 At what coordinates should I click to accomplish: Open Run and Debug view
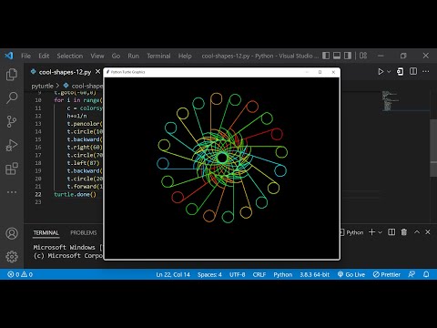(12, 145)
